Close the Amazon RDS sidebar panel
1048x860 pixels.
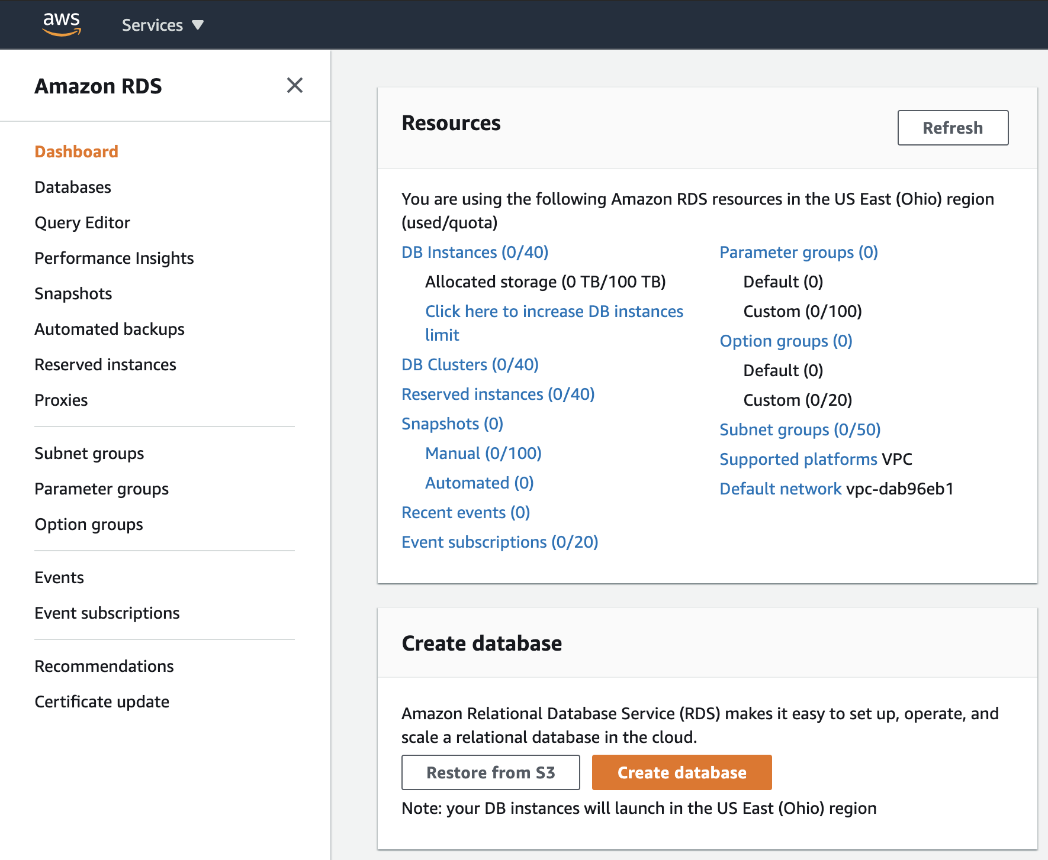tap(295, 86)
